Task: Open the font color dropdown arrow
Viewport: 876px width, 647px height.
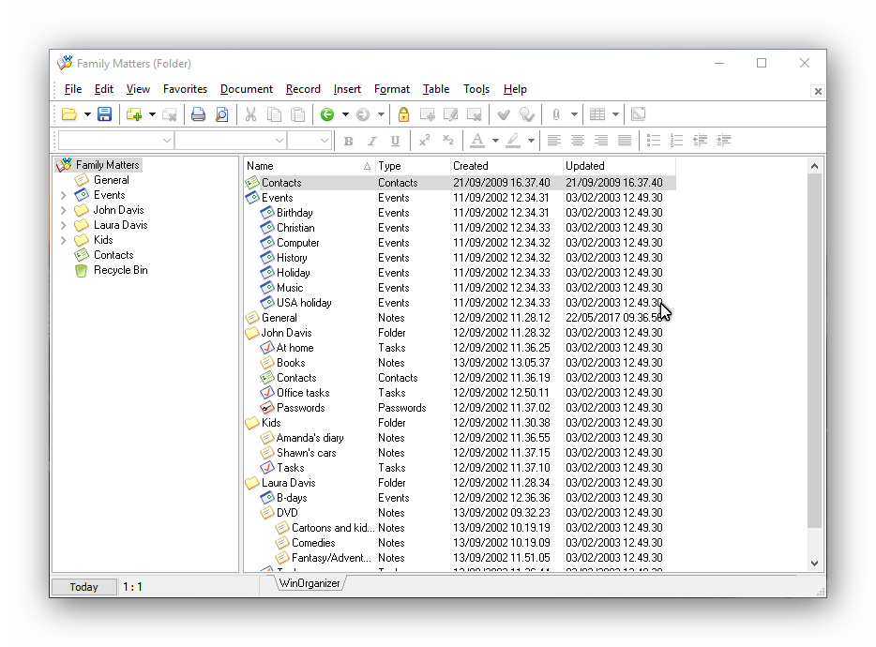Action: point(494,141)
